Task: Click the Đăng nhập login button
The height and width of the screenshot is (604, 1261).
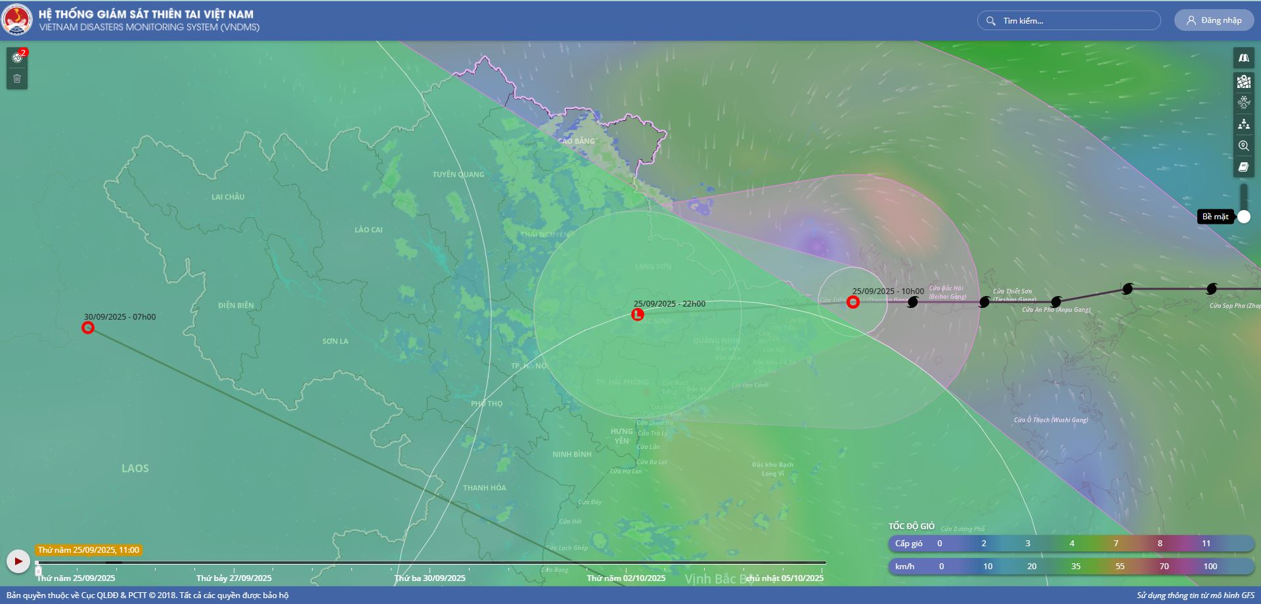Action: click(1214, 20)
